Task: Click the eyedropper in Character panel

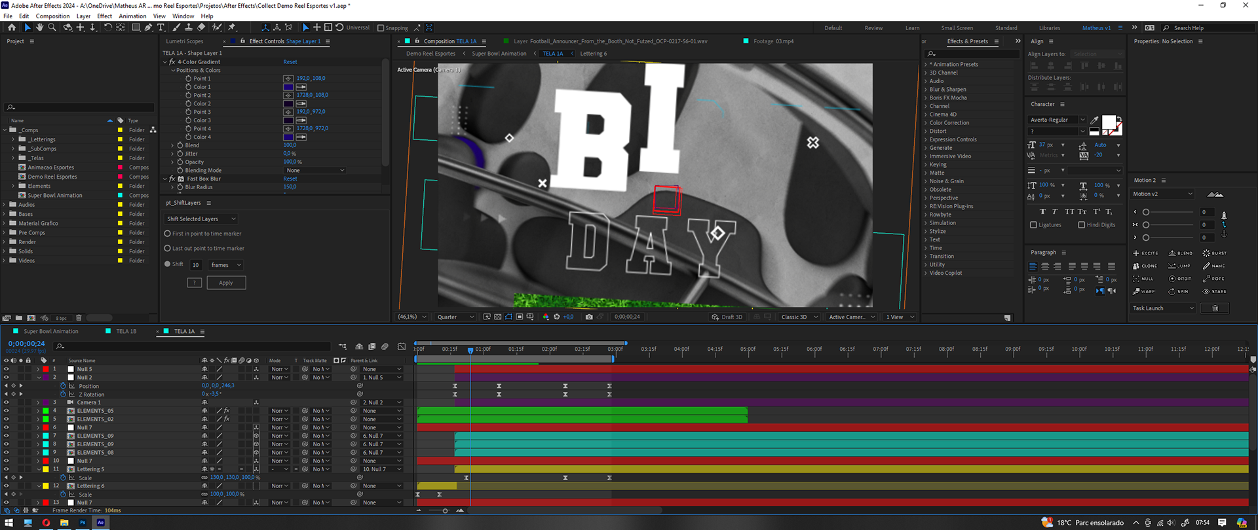Action: point(1094,120)
